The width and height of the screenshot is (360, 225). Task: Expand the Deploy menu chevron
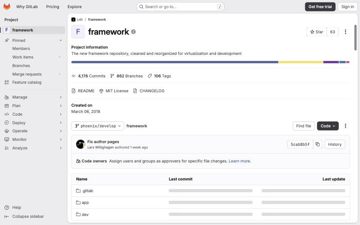pyautogui.click(x=61, y=122)
